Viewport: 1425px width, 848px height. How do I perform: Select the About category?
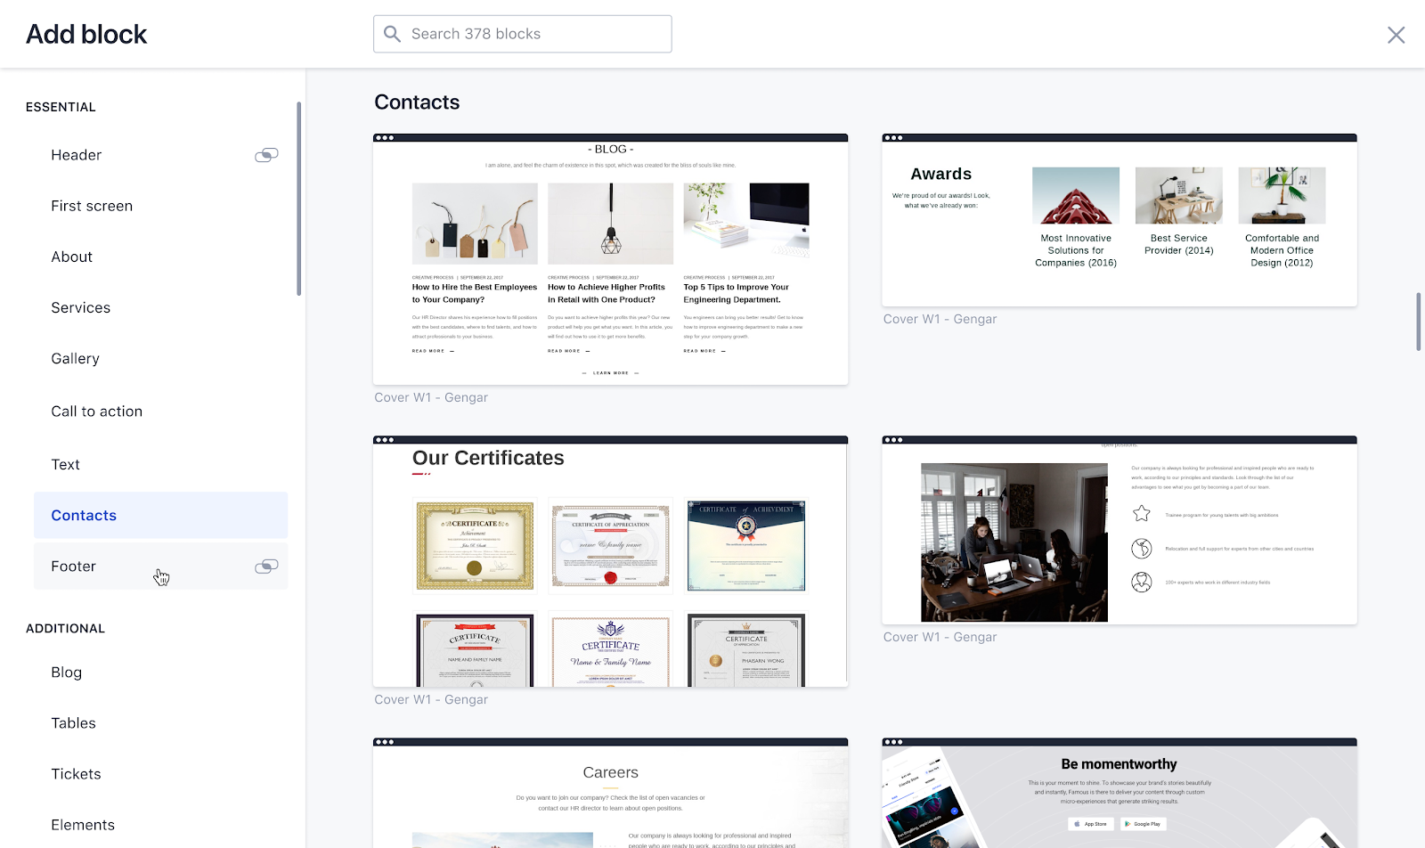(160, 257)
